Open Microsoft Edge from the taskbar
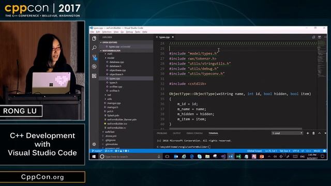 pyautogui.click(x=192, y=157)
